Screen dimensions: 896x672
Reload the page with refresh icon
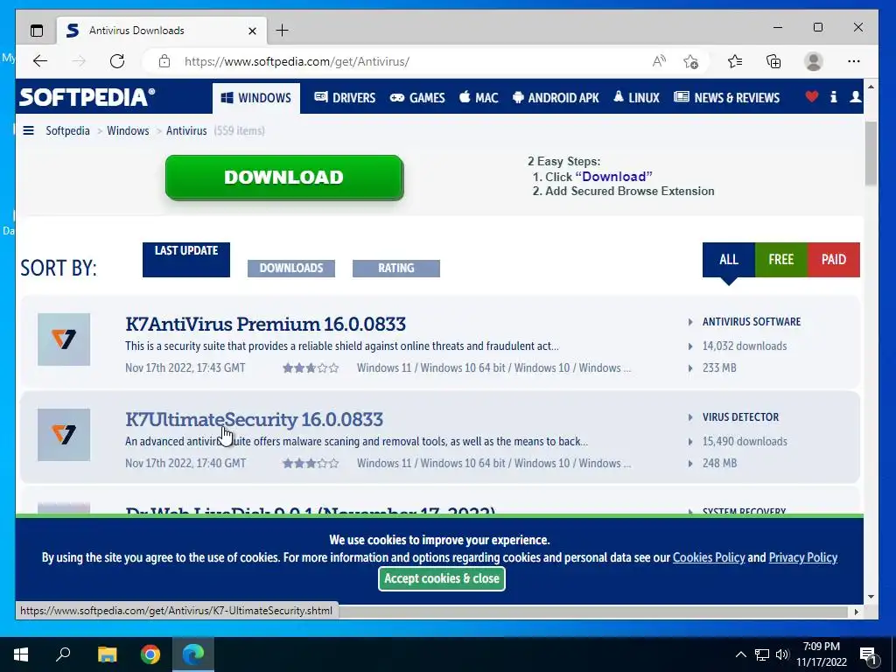pos(117,61)
